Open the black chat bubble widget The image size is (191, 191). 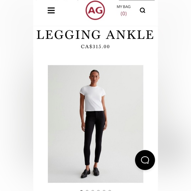pyautogui.click(x=145, y=160)
